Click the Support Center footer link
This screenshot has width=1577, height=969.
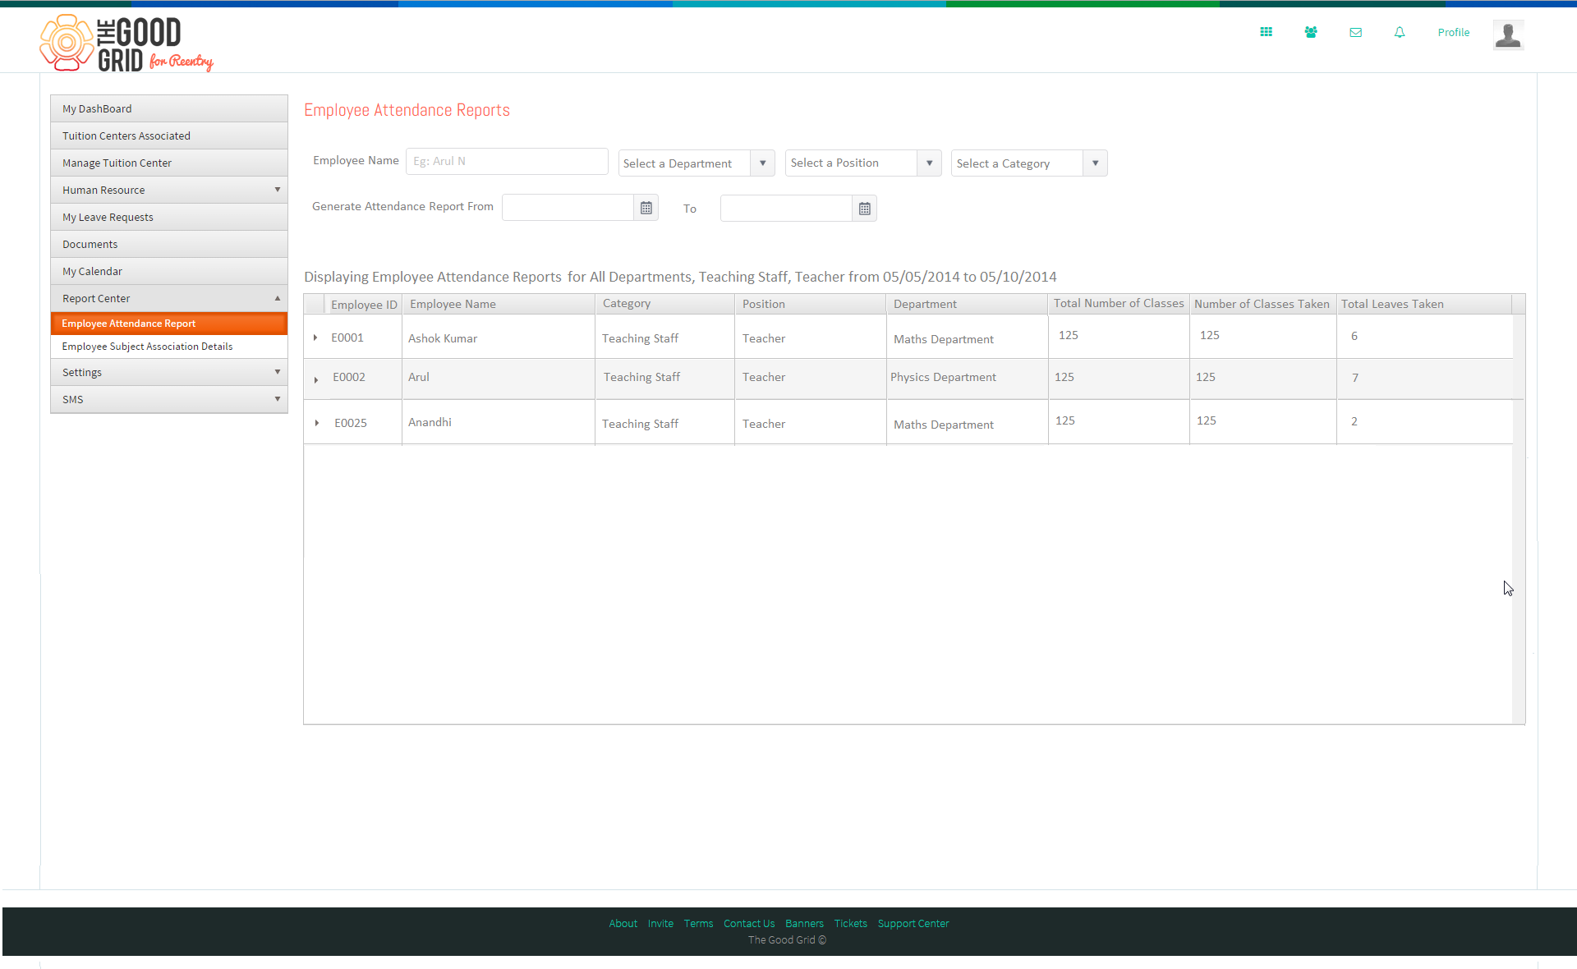(913, 924)
